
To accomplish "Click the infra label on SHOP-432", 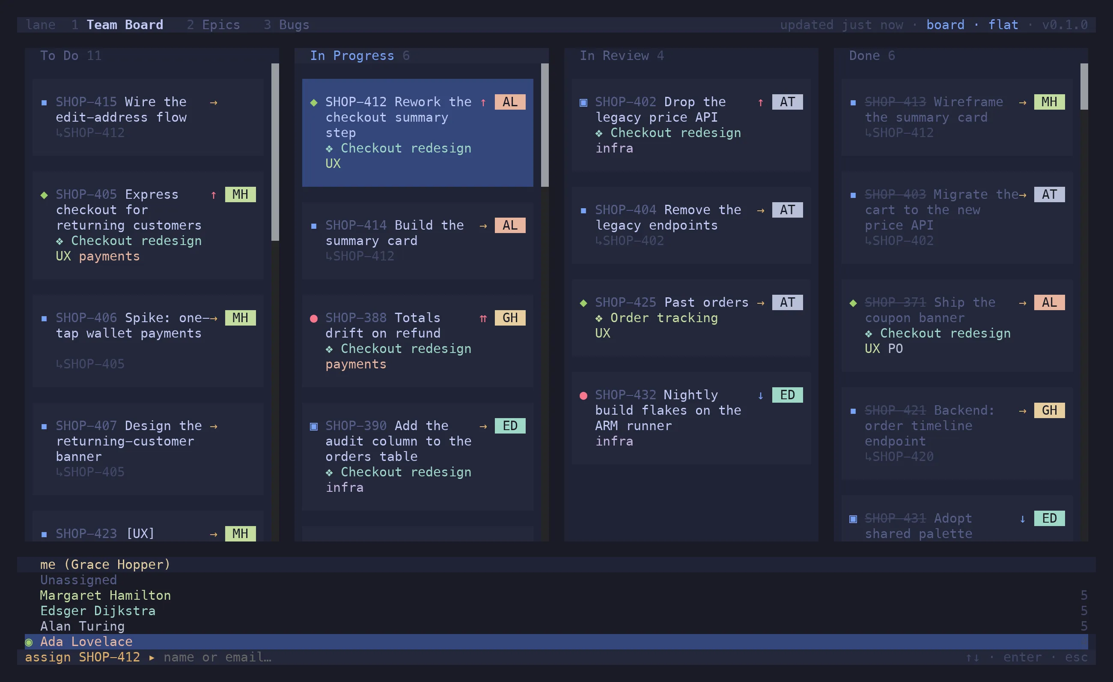I will click(614, 442).
